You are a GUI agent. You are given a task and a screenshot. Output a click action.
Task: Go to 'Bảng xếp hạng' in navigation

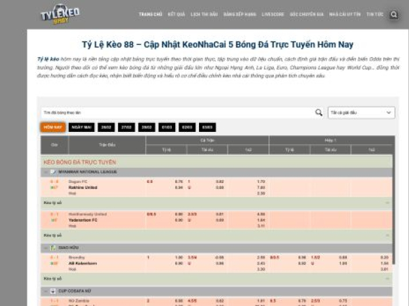239,14
